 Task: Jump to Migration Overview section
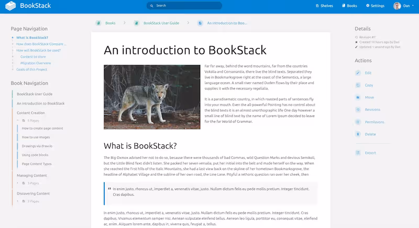pos(36,63)
